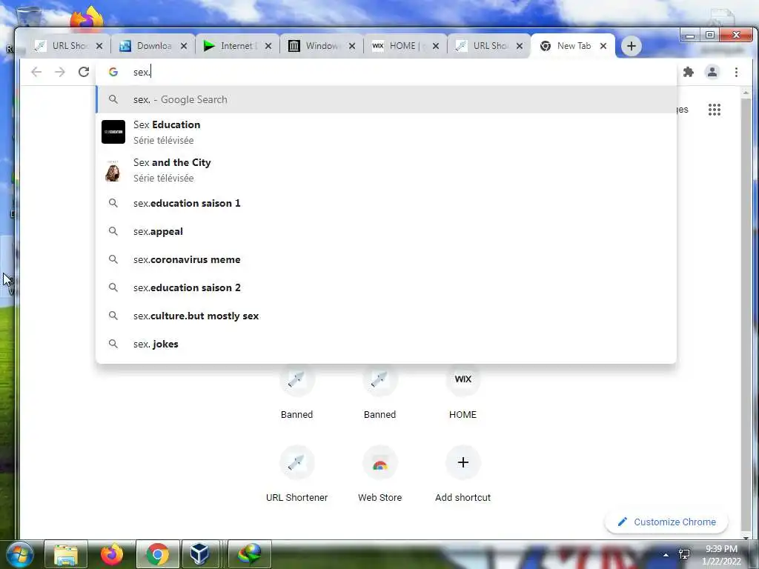
Task: Go back using the back arrow
Action: point(36,72)
